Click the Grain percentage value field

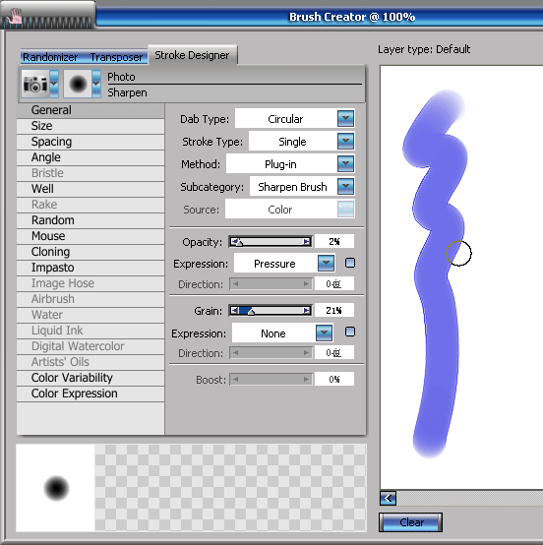[x=334, y=310]
